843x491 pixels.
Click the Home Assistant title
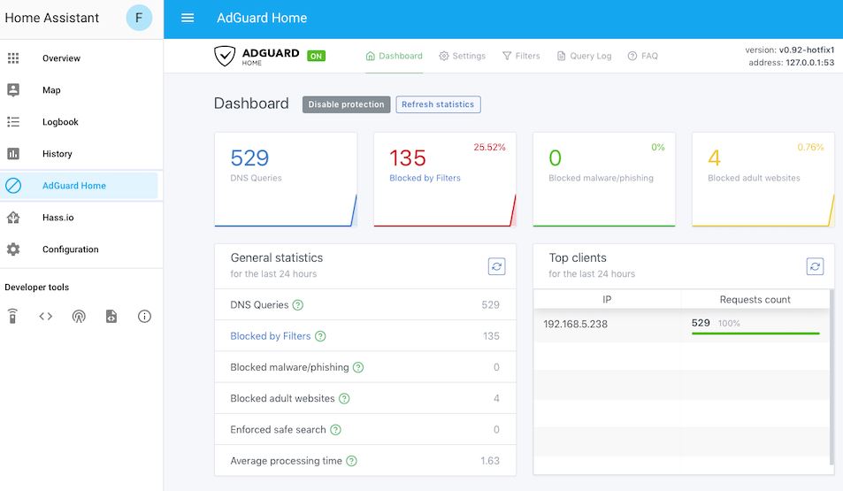coord(51,18)
